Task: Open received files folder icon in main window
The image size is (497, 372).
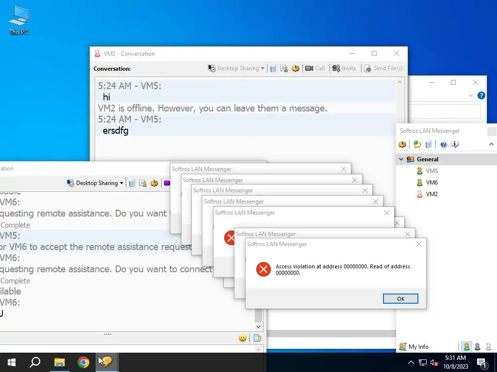Action: click(x=417, y=144)
